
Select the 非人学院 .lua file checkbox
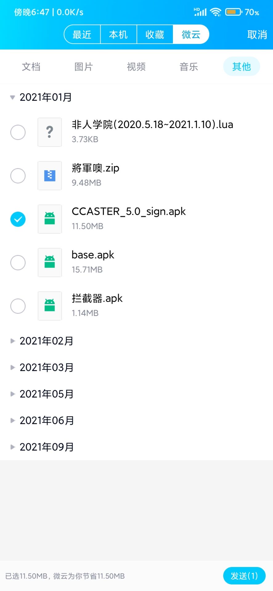pyautogui.click(x=18, y=132)
